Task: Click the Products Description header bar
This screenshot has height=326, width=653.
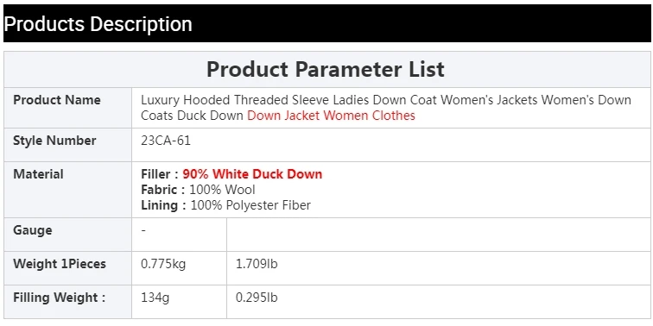Action: click(x=326, y=23)
